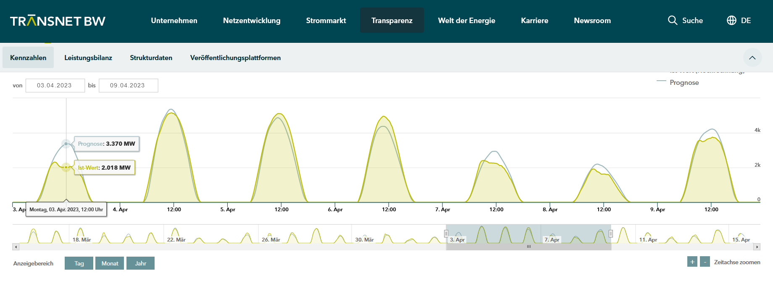Image resolution: width=773 pixels, height=281 pixels.
Task: Switch to the Strukturdaten tab
Action: (151, 58)
